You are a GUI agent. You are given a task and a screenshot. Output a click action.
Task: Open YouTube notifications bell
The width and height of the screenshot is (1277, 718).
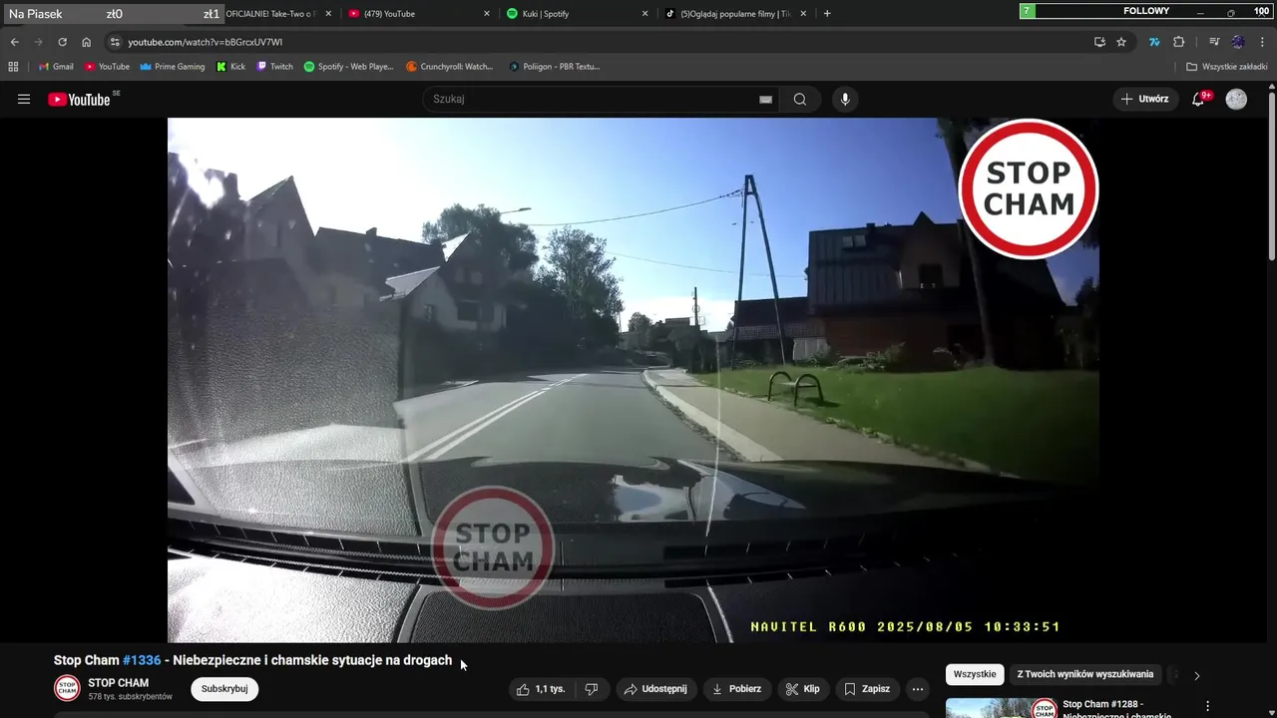1199,99
